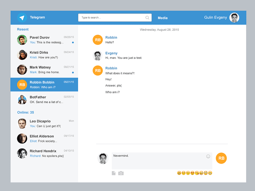Click RB avatar next to 'What does it means?!'

click(x=98, y=70)
